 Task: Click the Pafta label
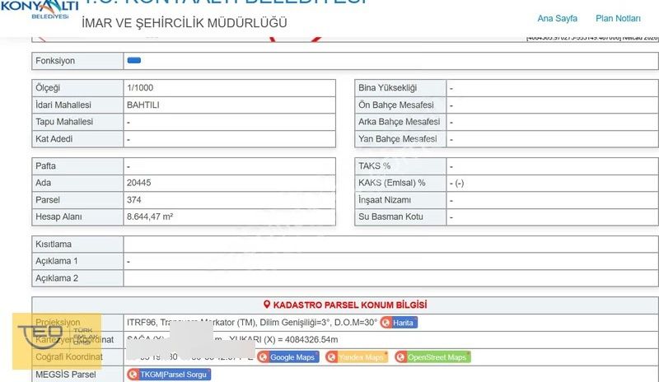point(45,166)
